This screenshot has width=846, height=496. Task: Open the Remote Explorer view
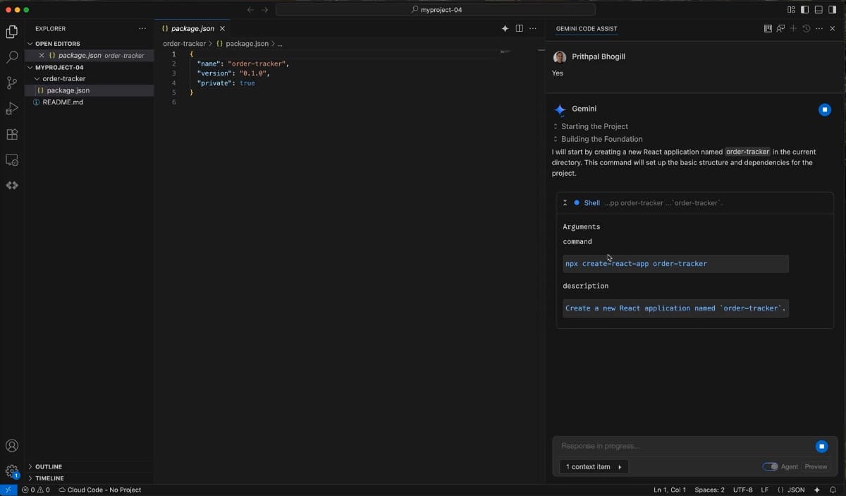[x=12, y=160]
